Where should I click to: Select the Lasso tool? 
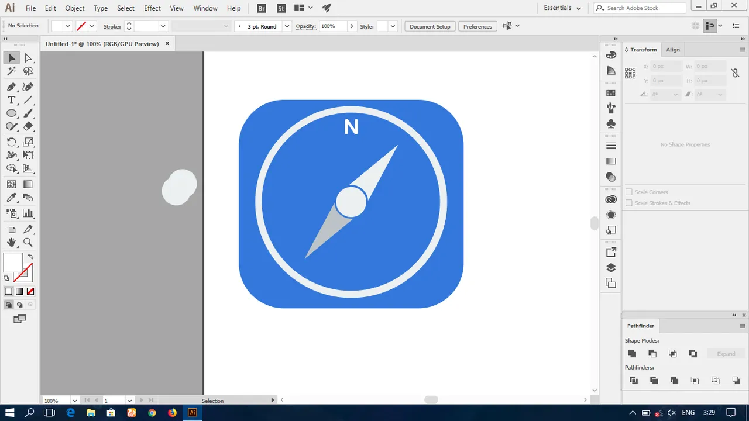[x=28, y=71]
